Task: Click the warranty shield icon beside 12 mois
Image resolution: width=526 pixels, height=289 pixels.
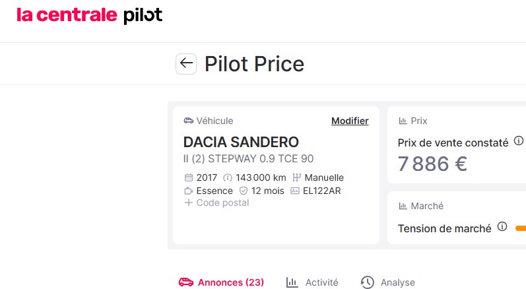Action: (x=244, y=191)
